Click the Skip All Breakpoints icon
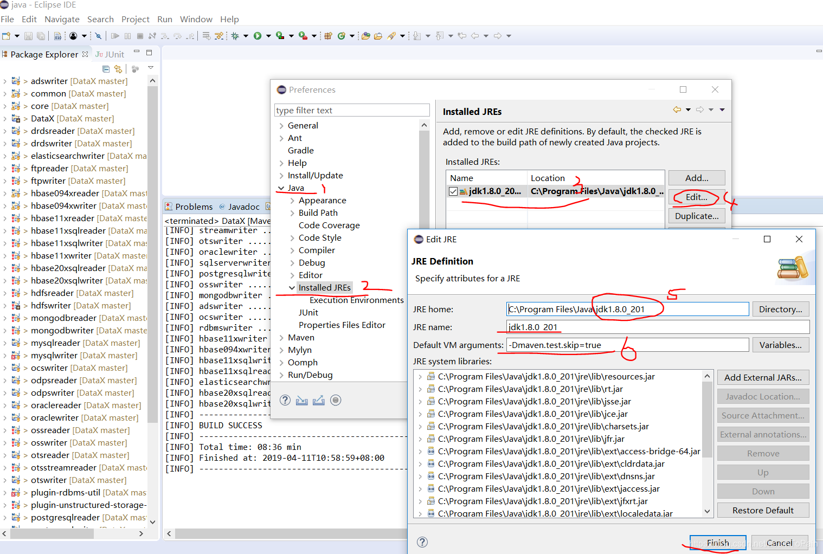 (98, 36)
